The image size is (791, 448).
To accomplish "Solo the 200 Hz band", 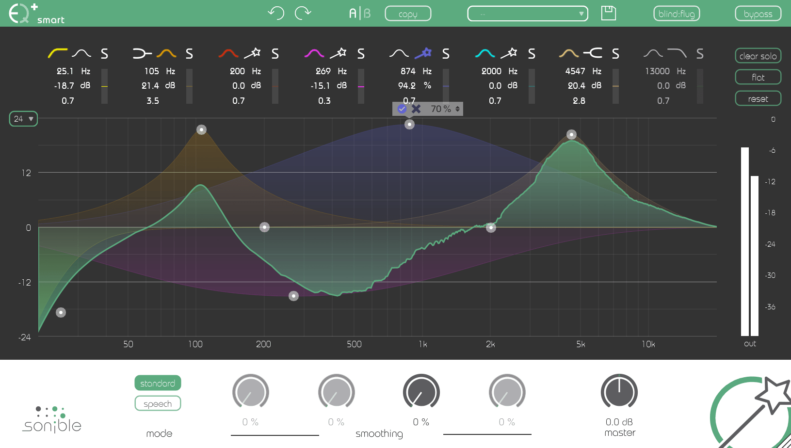I will [x=275, y=53].
